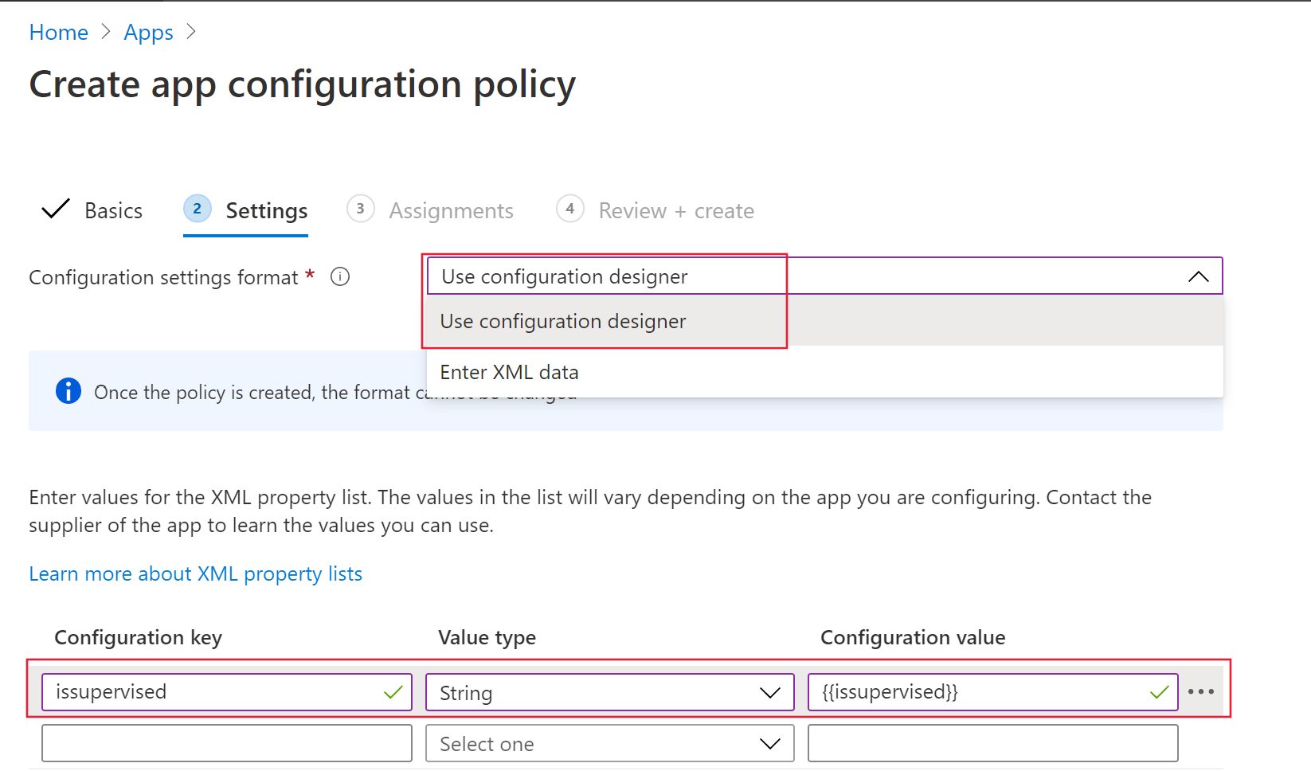Screen dimensions: 1311x771
Task: Click the checkmark icon next to Basics
Action: pyautogui.click(x=54, y=209)
